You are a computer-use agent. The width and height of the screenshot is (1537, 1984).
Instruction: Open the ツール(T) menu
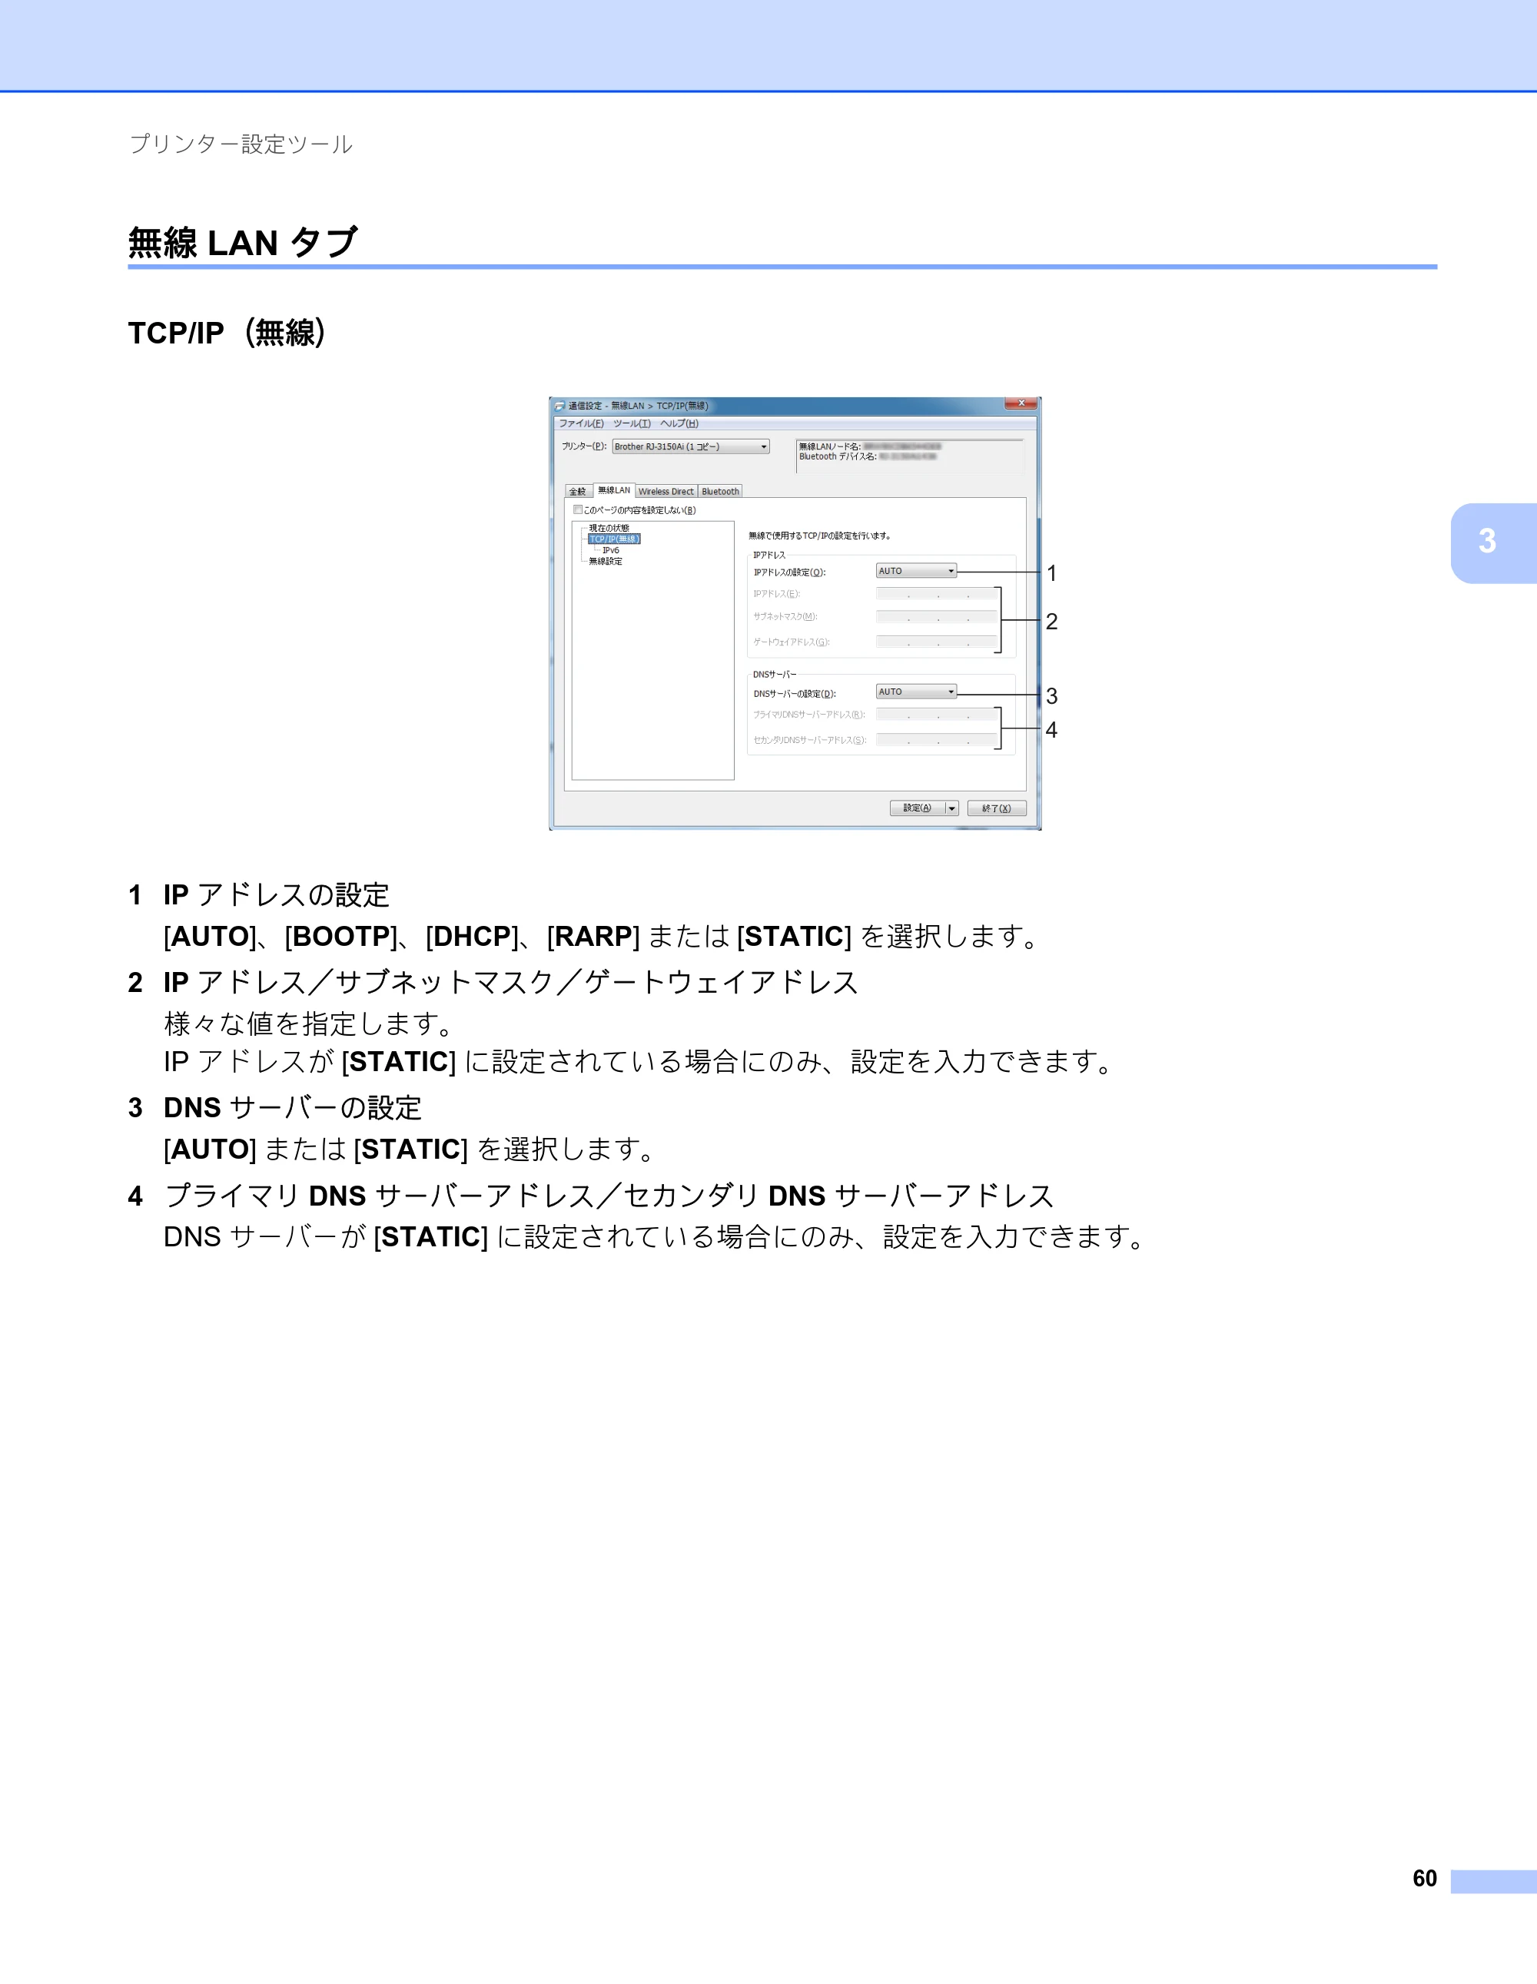(x=632, y=424)
